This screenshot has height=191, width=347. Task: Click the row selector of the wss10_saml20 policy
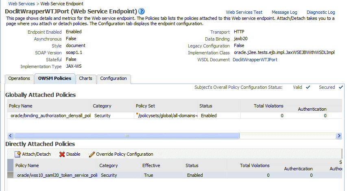pyautogui.click(x=10, y=175)
